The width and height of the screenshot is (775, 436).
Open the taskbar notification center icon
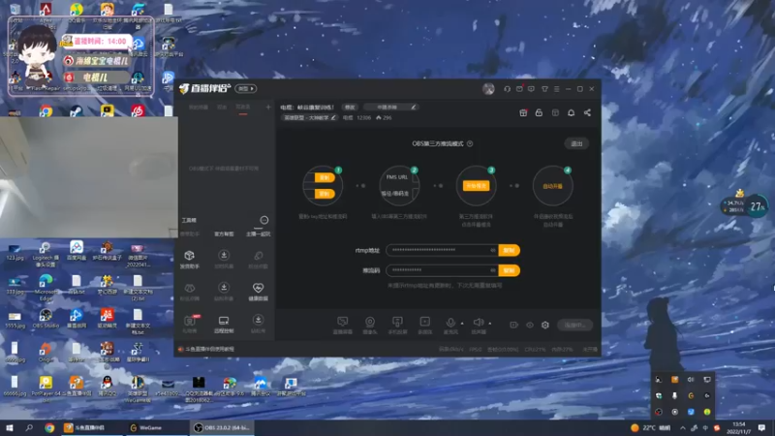[762, 427]
